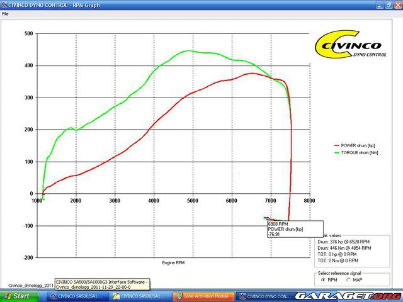403x302 pixels.
Task: Click the 6908 RPM data tooltip
Action: pyautogui.click(x=294, y=228)
